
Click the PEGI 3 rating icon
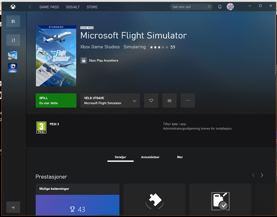click(41, 127)
